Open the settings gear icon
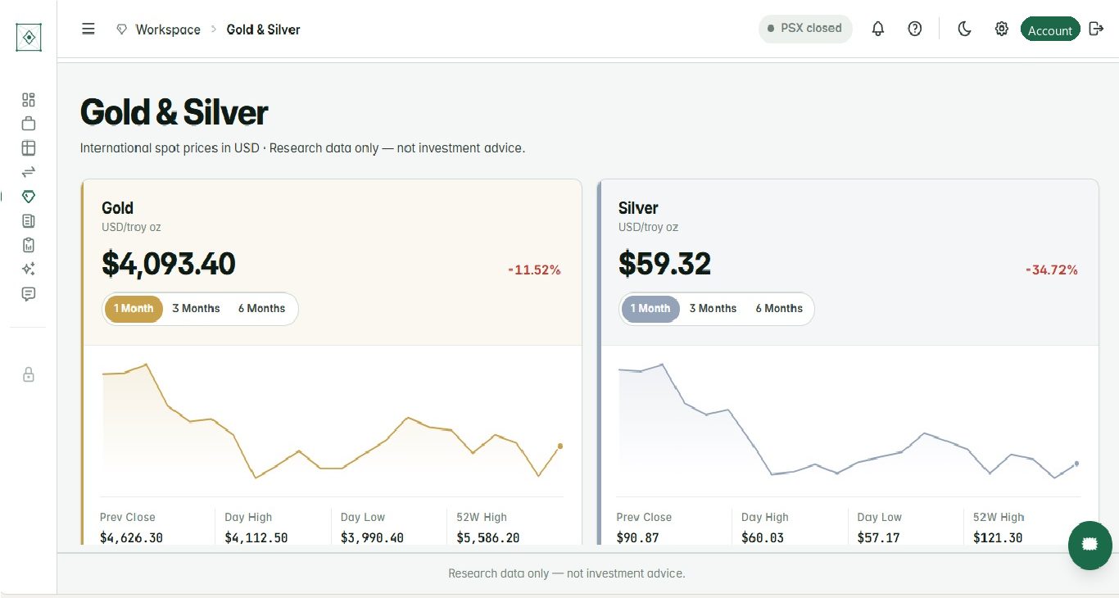The image size is (1119, 598). (1001, 29)
